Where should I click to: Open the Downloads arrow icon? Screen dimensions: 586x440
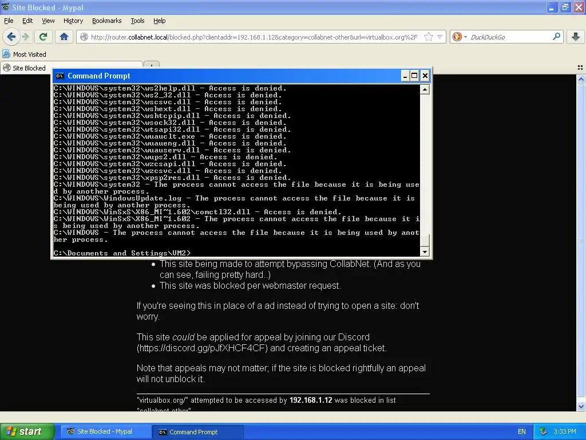point(576,37)
